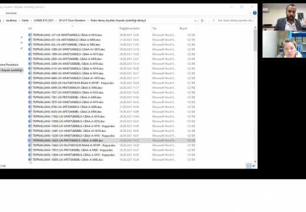Click the vertical scrollbar thumb of file list
306x212 pixels.
coord(255,40)
